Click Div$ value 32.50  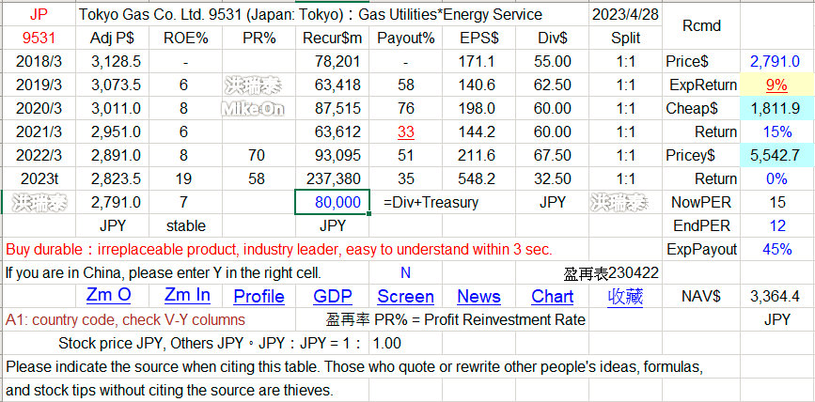(x=552, y=178)
